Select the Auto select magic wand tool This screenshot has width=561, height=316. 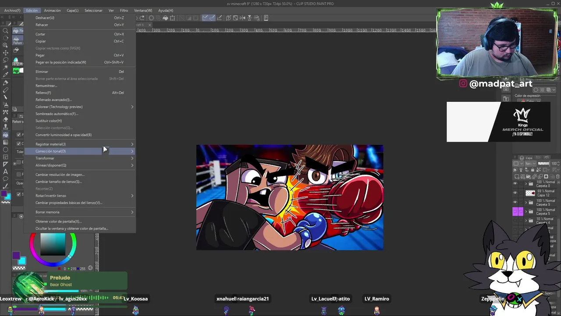click(x=5, y=68)
